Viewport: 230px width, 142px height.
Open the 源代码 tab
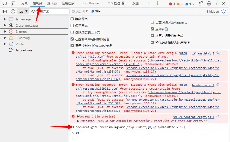(52, 3)
